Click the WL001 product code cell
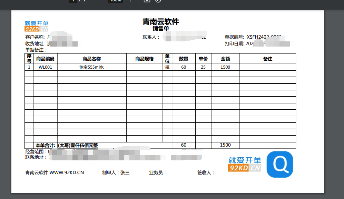344x199 pixels. coord(46,67)
